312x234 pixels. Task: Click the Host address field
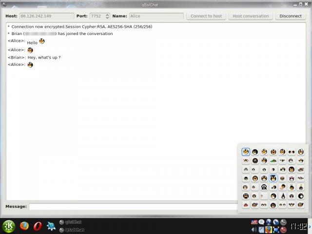pos(46,16)
